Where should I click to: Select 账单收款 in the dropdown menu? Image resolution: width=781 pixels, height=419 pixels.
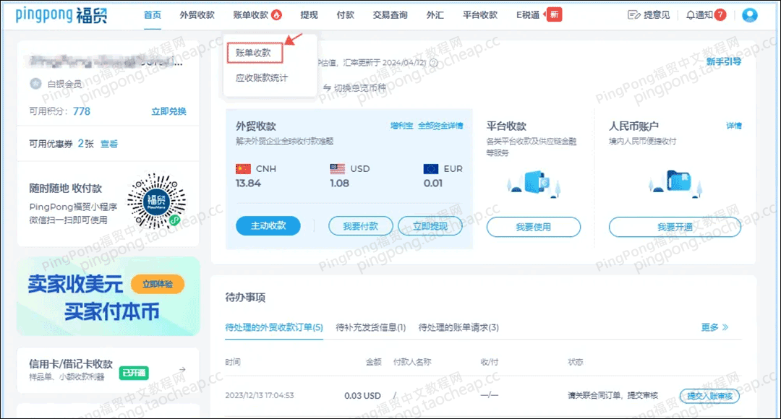[255, 53]
